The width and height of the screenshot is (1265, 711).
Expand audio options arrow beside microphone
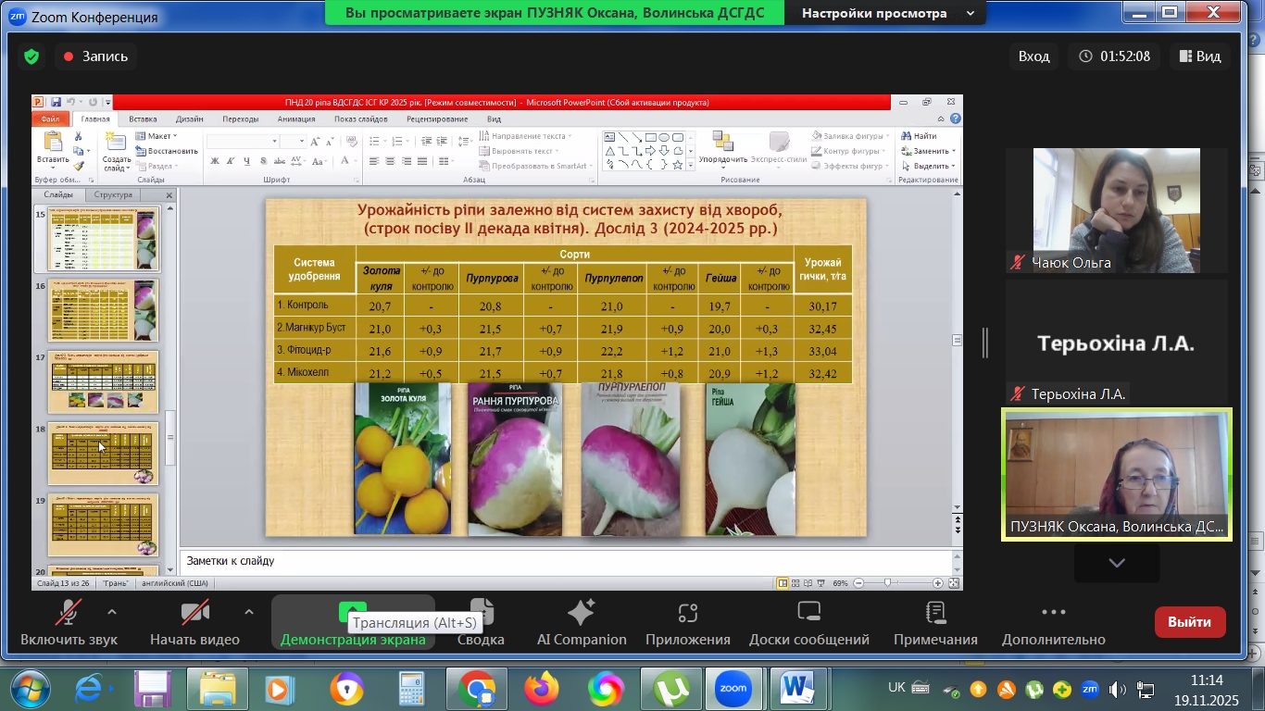pyautogui.click(x=112, y=612)
